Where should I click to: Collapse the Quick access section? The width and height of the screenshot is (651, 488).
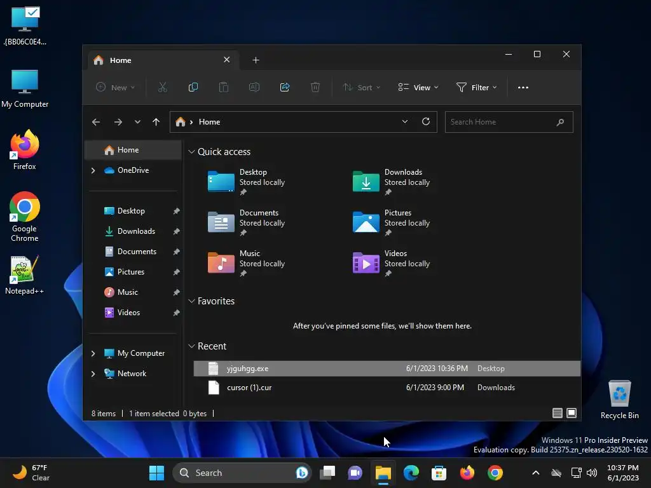191,152
